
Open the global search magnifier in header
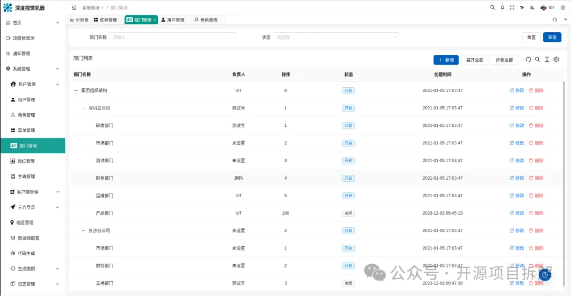tap(492, 7)
